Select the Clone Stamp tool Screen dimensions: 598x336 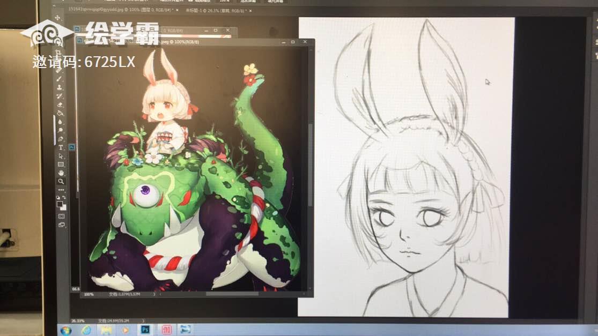pos(59,88)
